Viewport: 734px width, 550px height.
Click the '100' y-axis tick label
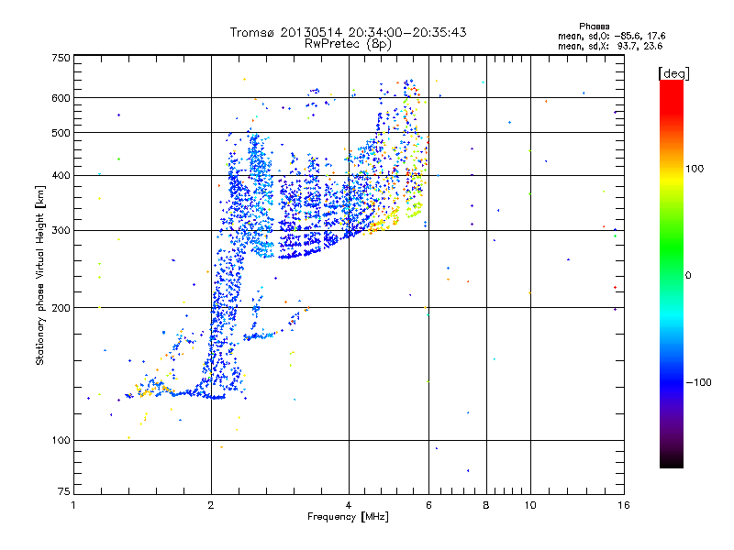point(61,441)
